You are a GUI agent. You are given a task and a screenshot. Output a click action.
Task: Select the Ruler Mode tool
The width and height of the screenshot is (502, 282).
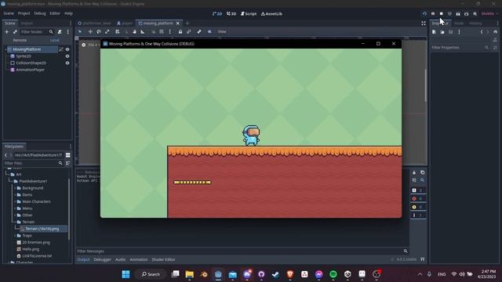tap(143, 31)
